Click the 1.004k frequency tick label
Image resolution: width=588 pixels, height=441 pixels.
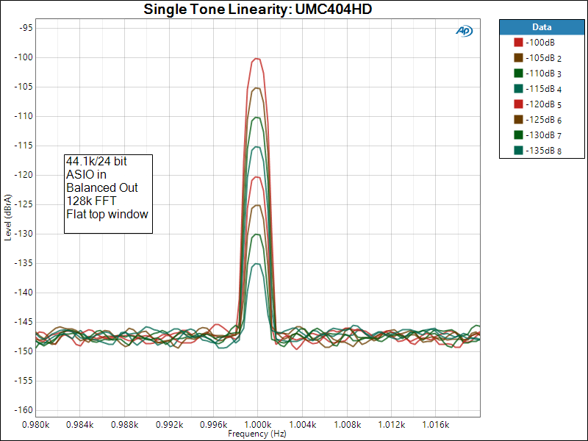tap(302, 425)
